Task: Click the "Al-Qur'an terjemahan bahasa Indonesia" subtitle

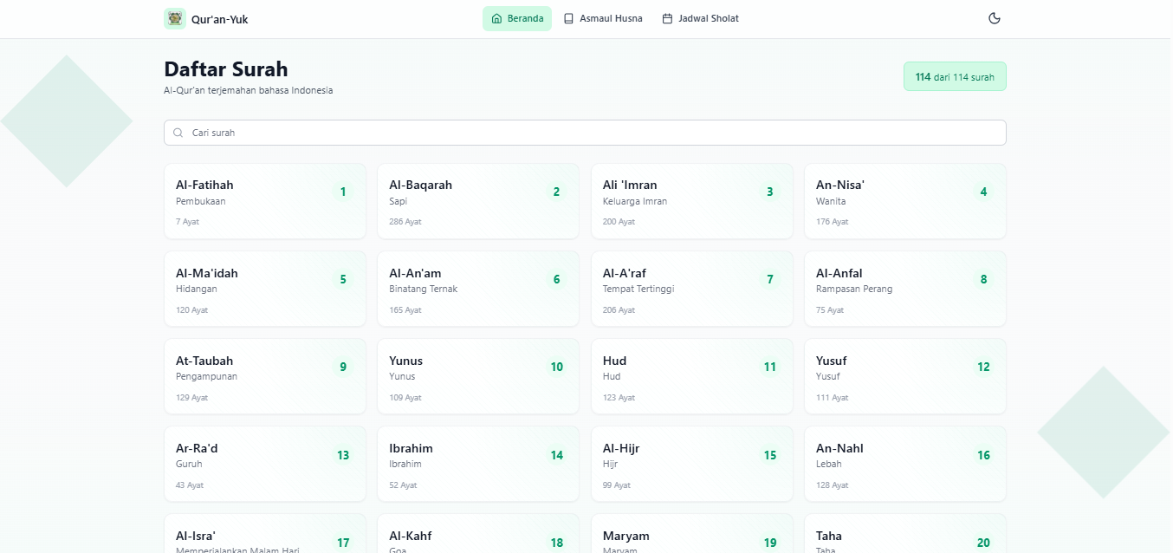Action: tap(248, 90)
